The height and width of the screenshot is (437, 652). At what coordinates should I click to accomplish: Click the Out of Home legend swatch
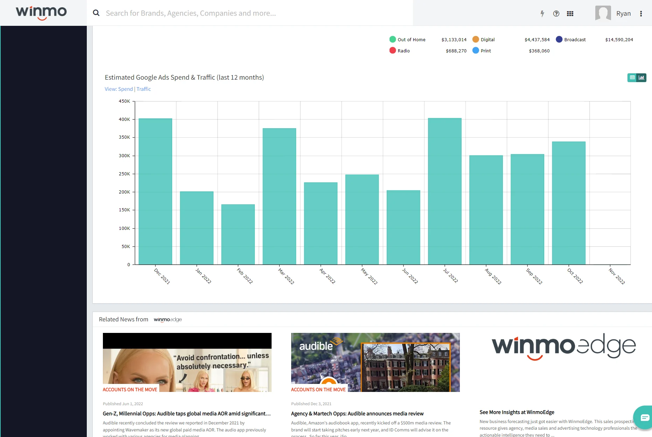(392, 39)
